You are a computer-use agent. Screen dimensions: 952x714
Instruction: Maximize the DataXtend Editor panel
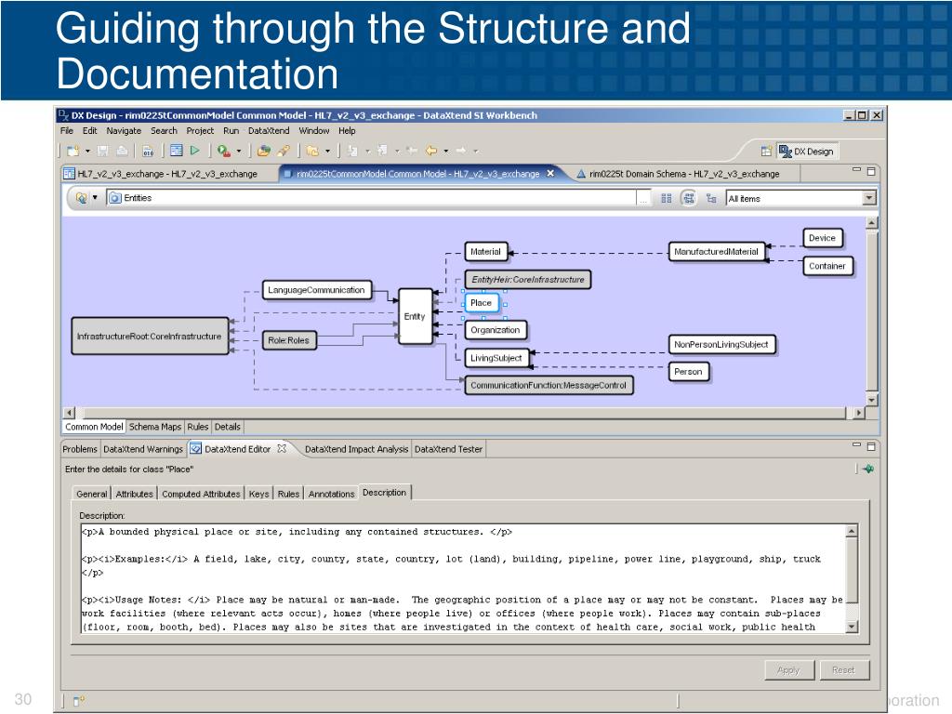870,446
